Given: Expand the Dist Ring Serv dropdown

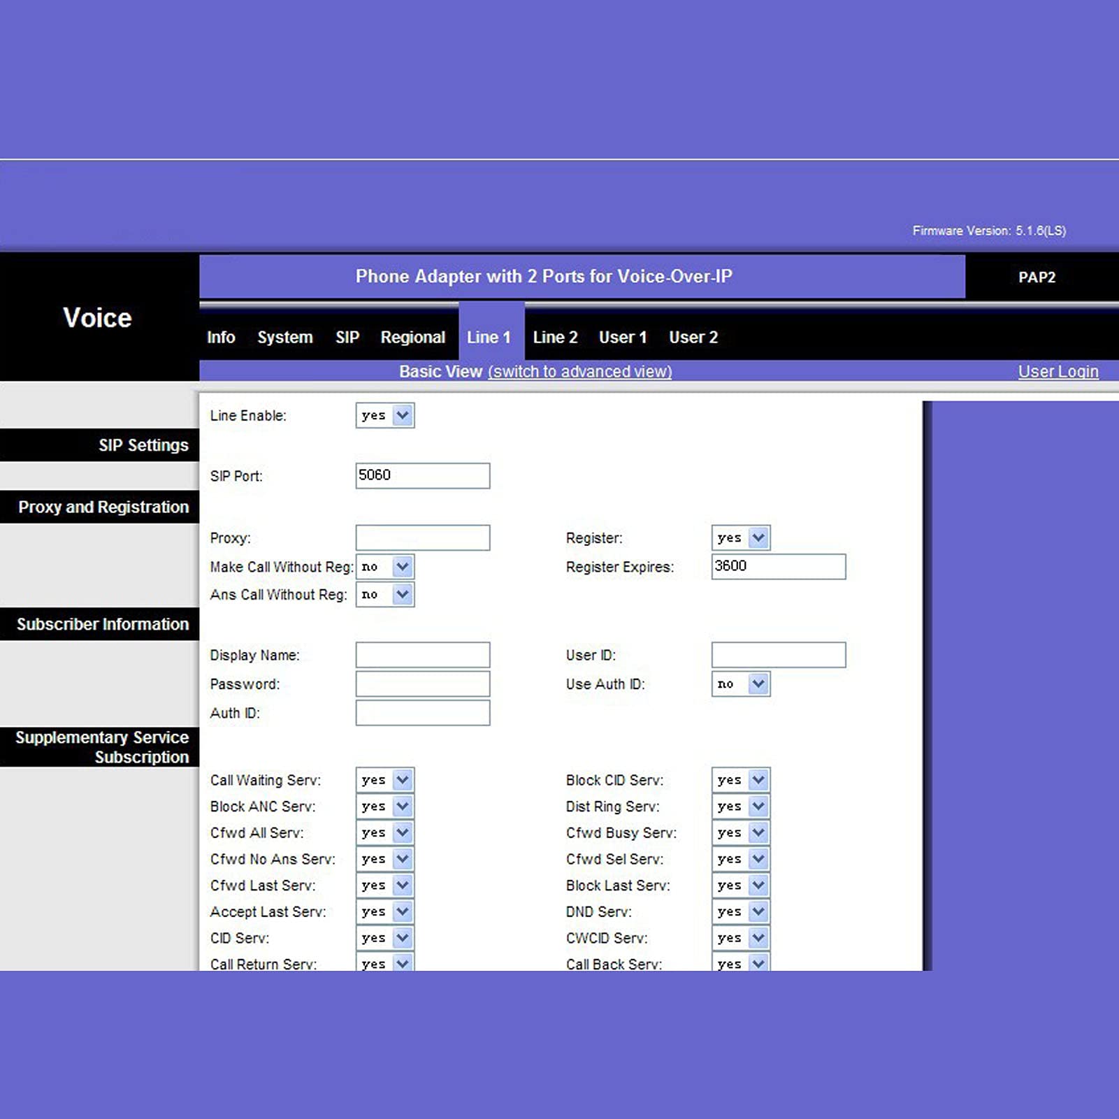Looking at the screenshot, I should tap(741, 806).
